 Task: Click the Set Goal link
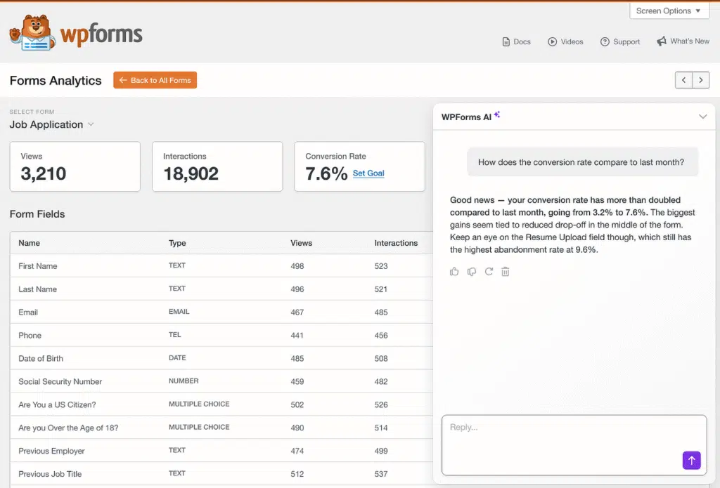click(x=368, y=173)
